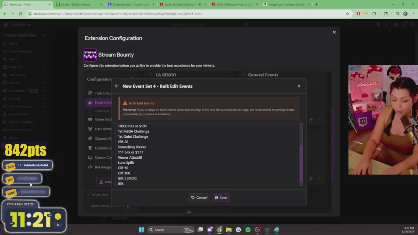Click the 'Something Breaks' event line
Image resolution: width=418 pixels, height=235 pixels.
[x=132, y=147]
